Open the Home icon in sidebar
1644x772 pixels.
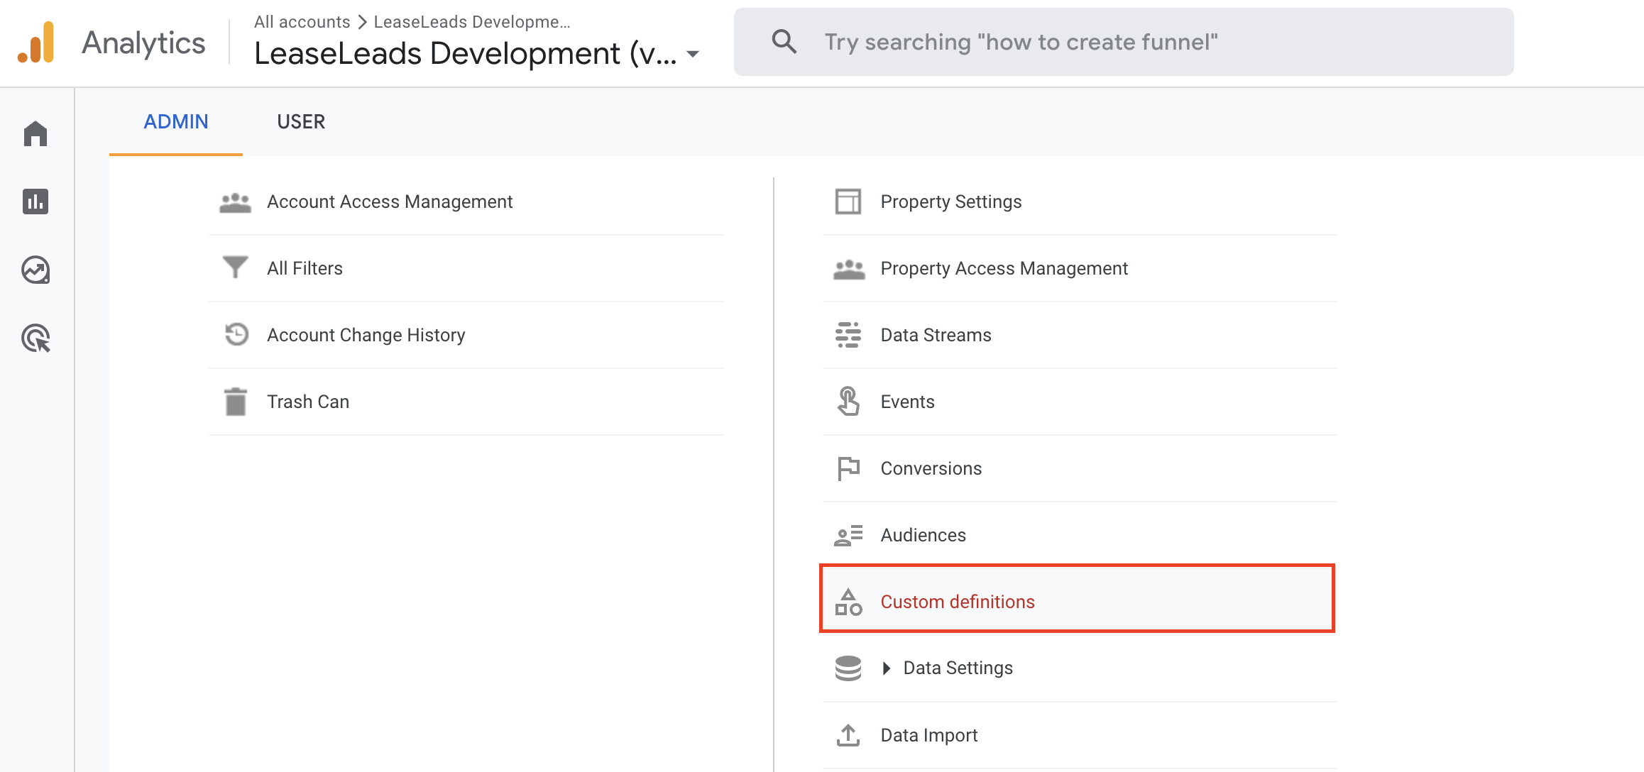[35, 133]
